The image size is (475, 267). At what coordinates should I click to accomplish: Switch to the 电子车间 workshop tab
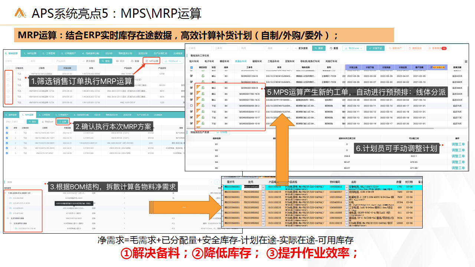click(209, 61)
